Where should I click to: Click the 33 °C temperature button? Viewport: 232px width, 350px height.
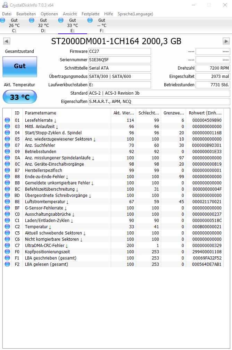(20, 97)
